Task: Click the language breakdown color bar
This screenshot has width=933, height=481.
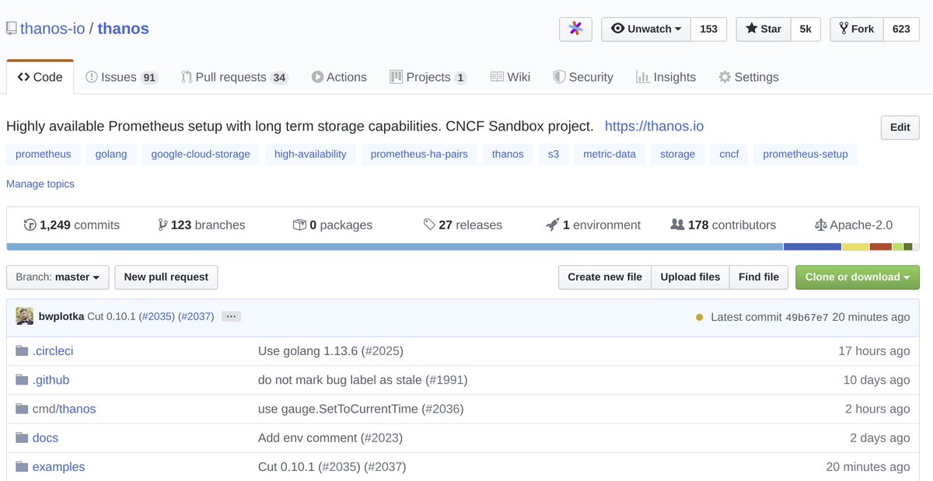Action: tap(466, 247)
